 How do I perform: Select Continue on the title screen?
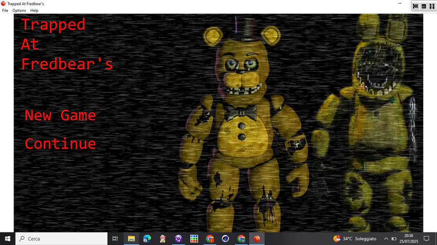point(60,144)
